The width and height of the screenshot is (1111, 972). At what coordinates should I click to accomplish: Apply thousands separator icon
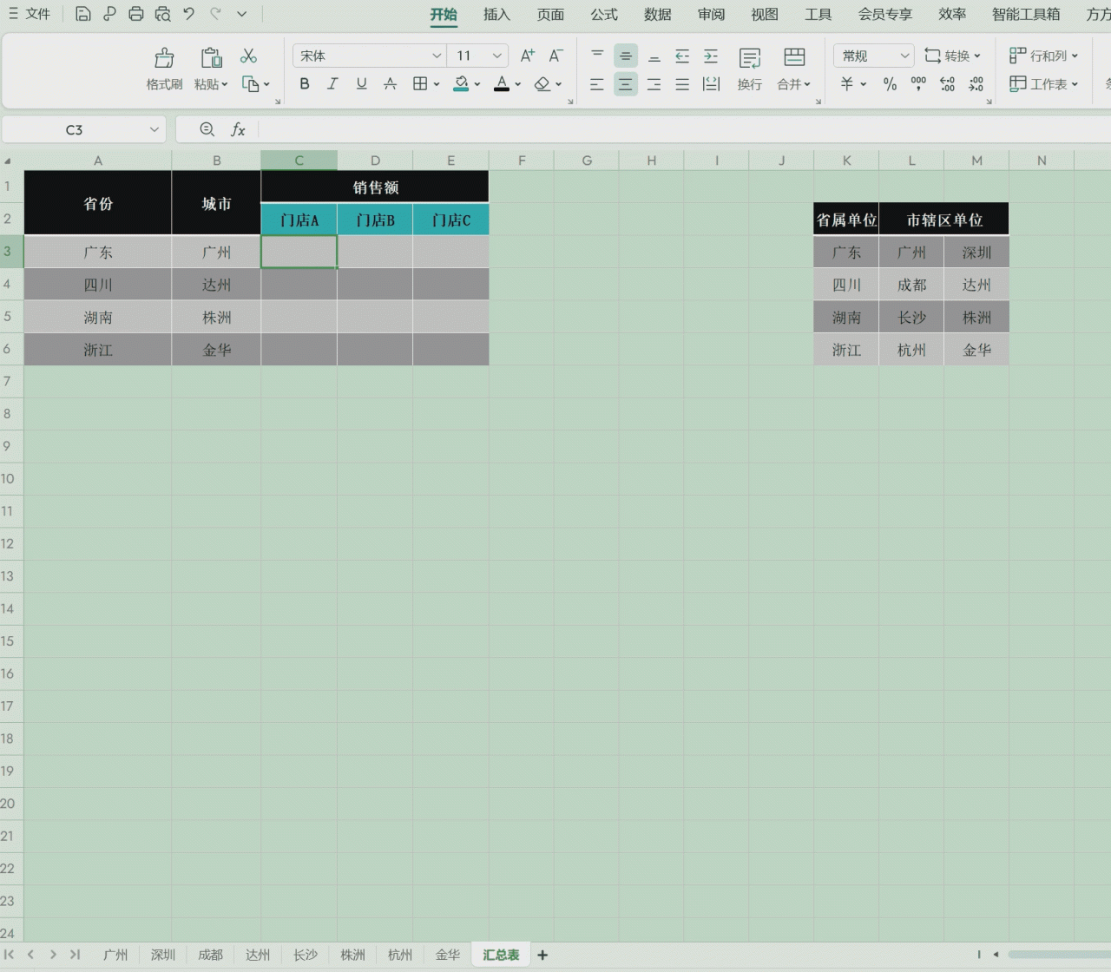pyautogui.click(x=918, y=84)
